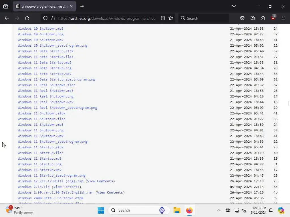Open Windows 10 Shutdown_spectrogram.png link
Screen dimensions: 290x217
click(x=52, y=45)
